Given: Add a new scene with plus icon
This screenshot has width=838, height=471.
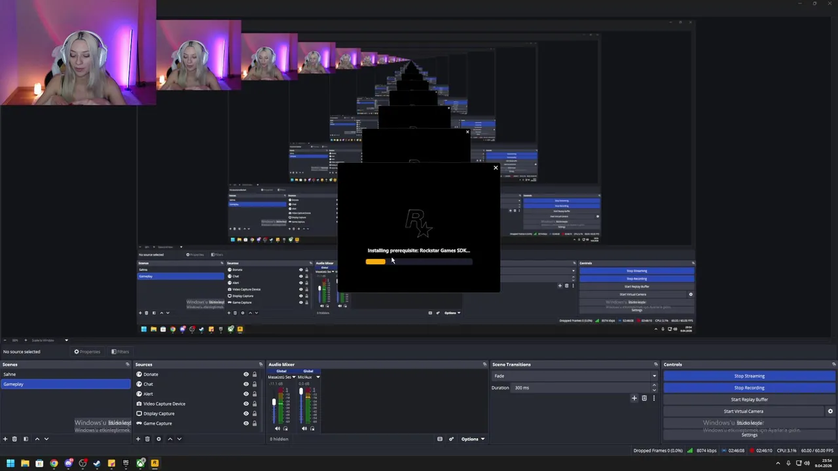Looking at the screenshot, I should click(5, 439).
